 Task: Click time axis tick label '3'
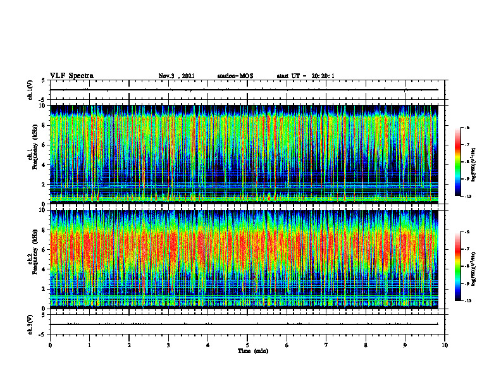click(168, 345)
